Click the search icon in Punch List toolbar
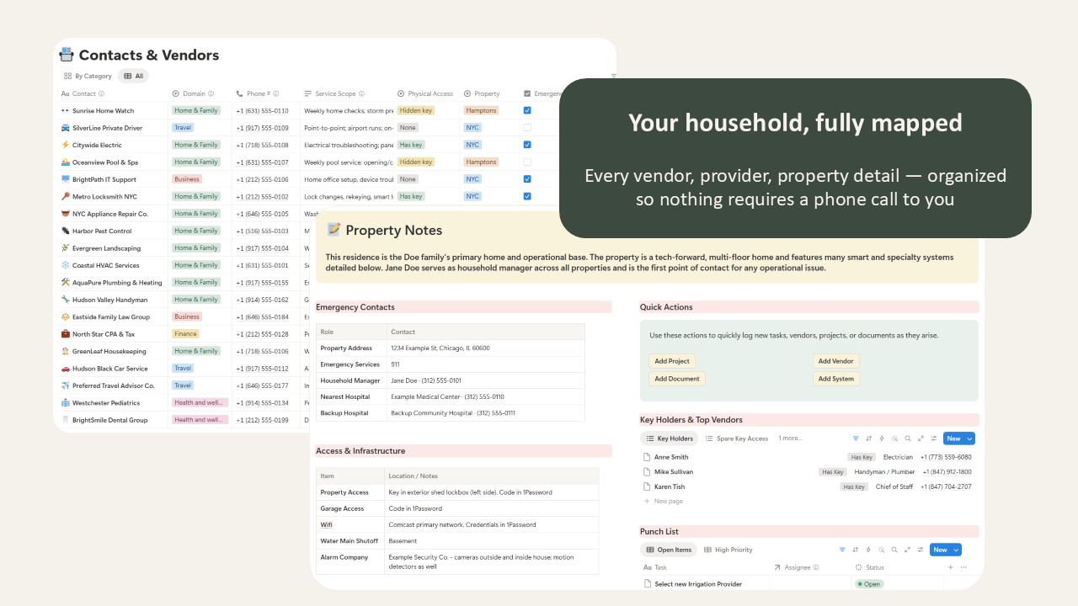The image size is (1078, 606). 894,550
